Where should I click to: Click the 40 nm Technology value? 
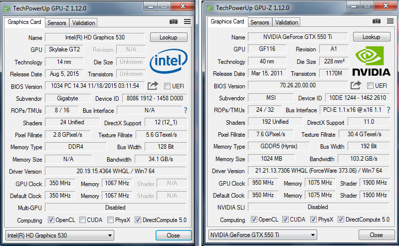(267, 61)
